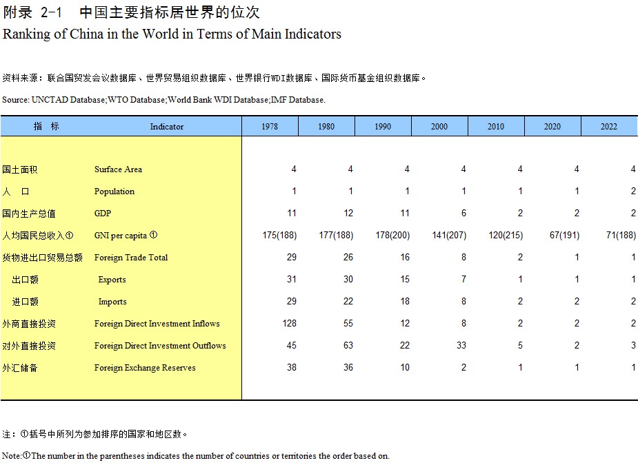638x467 pixels.
Task: Click the 'Indicator' column header
Action: (x=167, y=127)
